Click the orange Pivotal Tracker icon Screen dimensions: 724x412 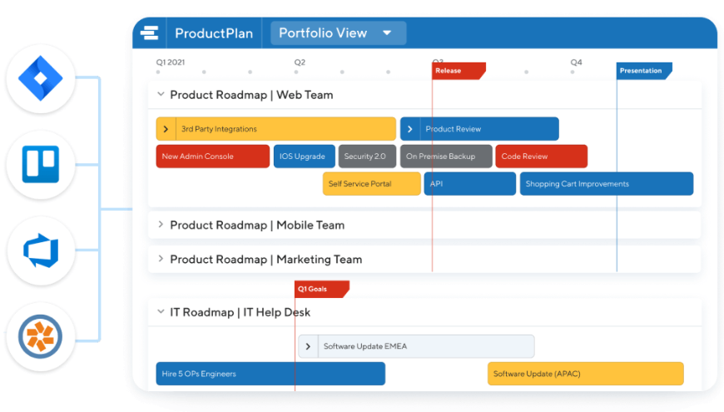point(41,337)
